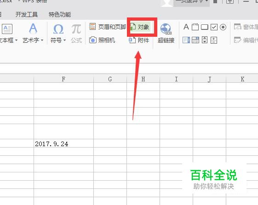Select column G header
258x205 pixels.
110,79
